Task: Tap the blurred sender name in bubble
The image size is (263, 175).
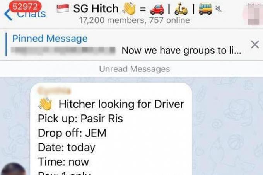Action: point(54,91)
